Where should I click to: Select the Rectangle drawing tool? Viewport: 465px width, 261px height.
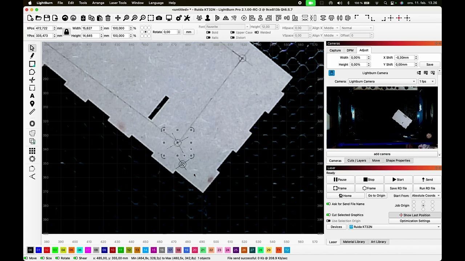(x=32, y=64)
